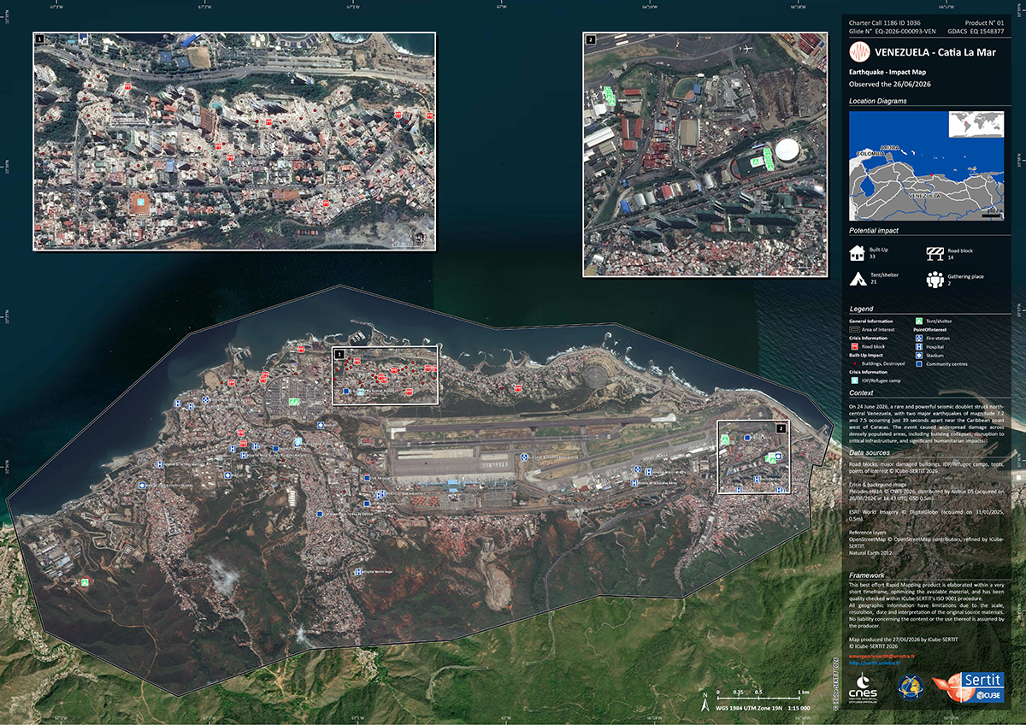Click the inset 1 extent box on main map
The image size is (1026, 725).
(385, 375)
